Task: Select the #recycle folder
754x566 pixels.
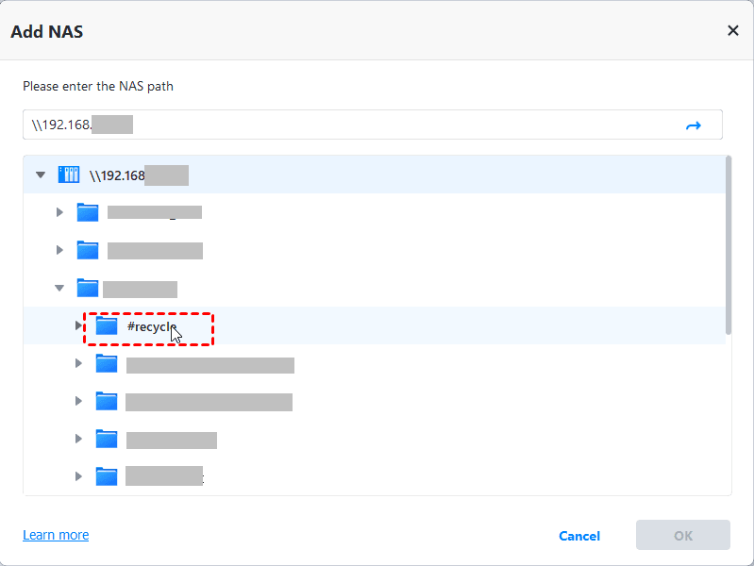Action: [151, 327]
